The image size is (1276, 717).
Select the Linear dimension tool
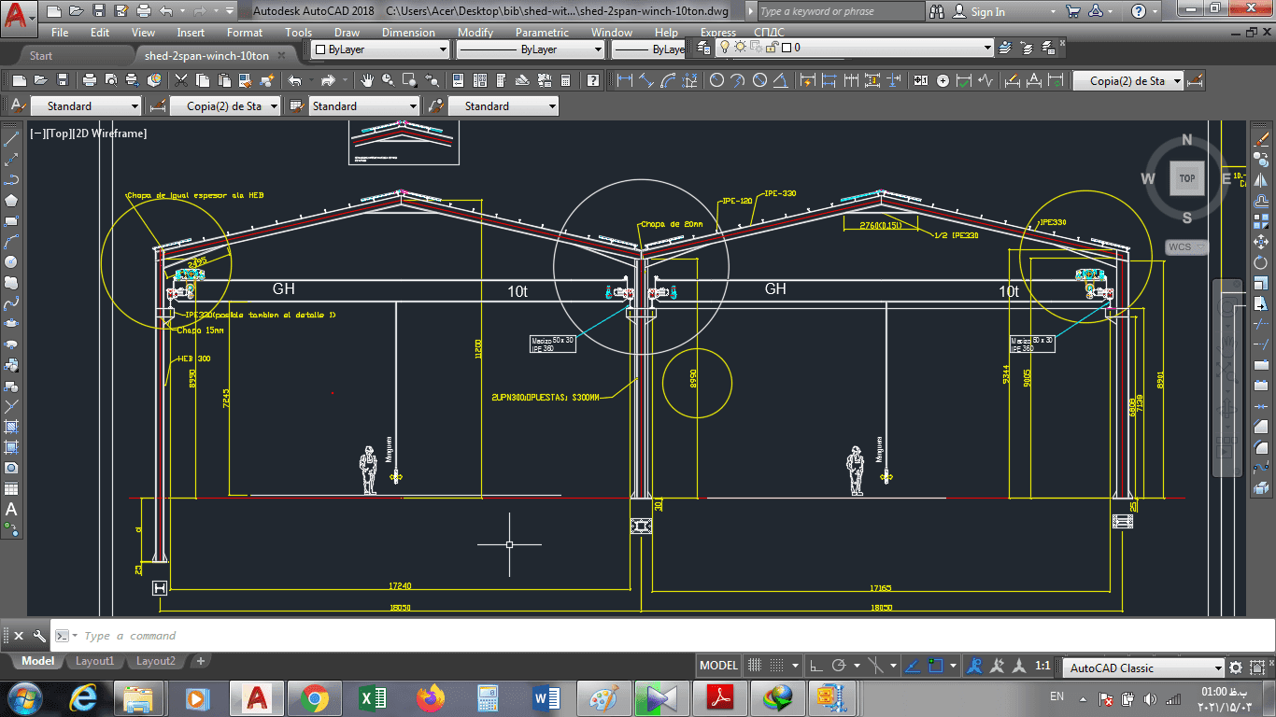[625, 80]
